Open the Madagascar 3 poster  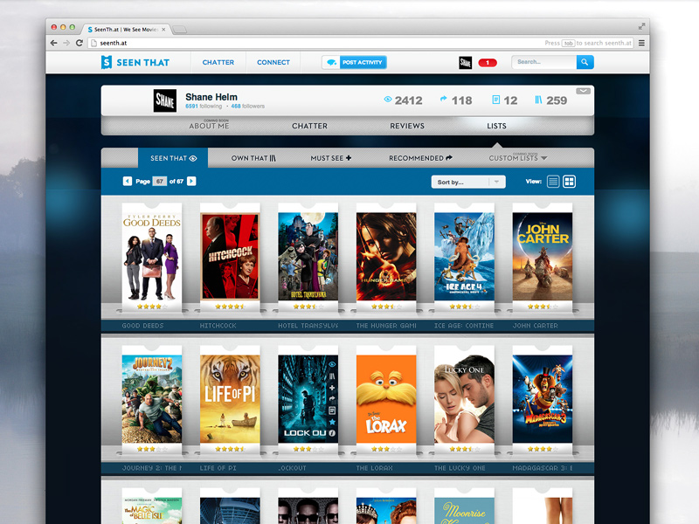[543, 399]
